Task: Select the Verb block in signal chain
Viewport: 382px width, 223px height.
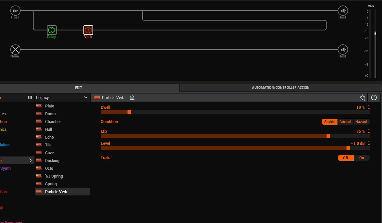Action: tap(88, 30)
